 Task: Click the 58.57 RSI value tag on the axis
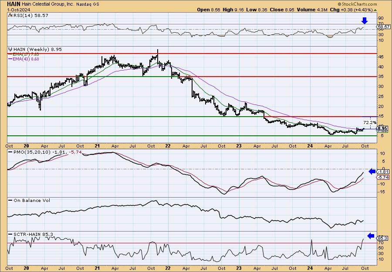(384, 27)
